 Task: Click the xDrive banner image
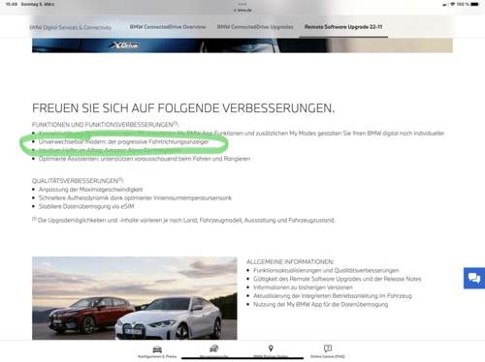pos(242,45)
